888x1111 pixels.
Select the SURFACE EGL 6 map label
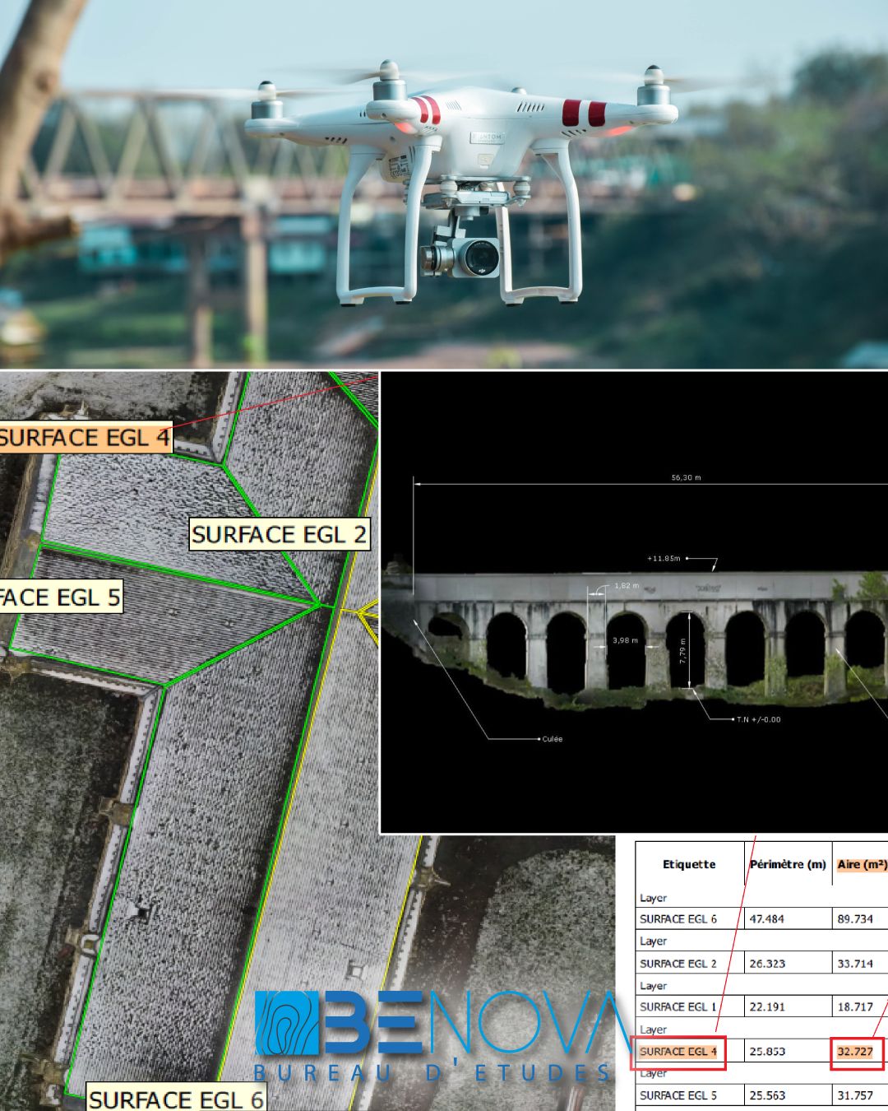click(176, 1099)
